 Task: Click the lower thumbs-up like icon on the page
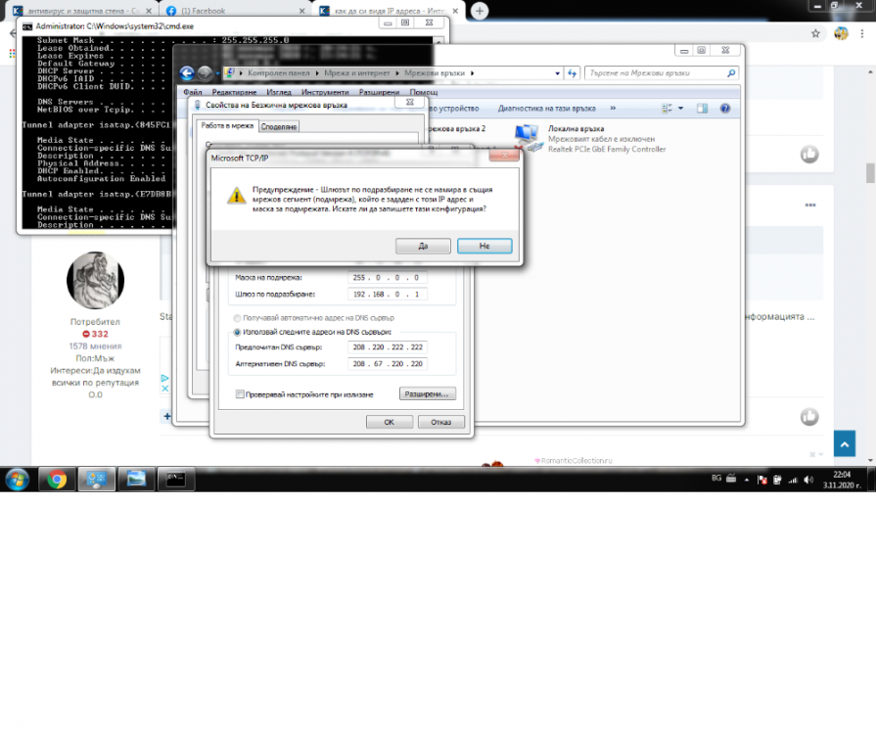click(x=809, y=417)
